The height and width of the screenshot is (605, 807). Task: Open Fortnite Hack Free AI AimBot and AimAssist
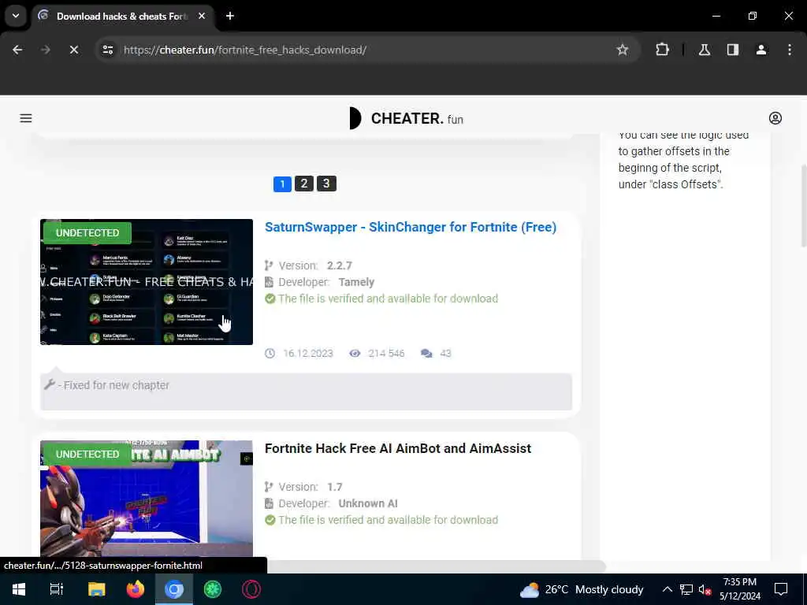[x=398, y=448]
